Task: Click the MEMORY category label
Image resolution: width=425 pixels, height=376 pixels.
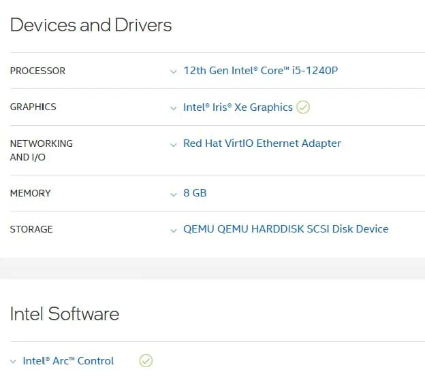Action: [x=30, y=193]
